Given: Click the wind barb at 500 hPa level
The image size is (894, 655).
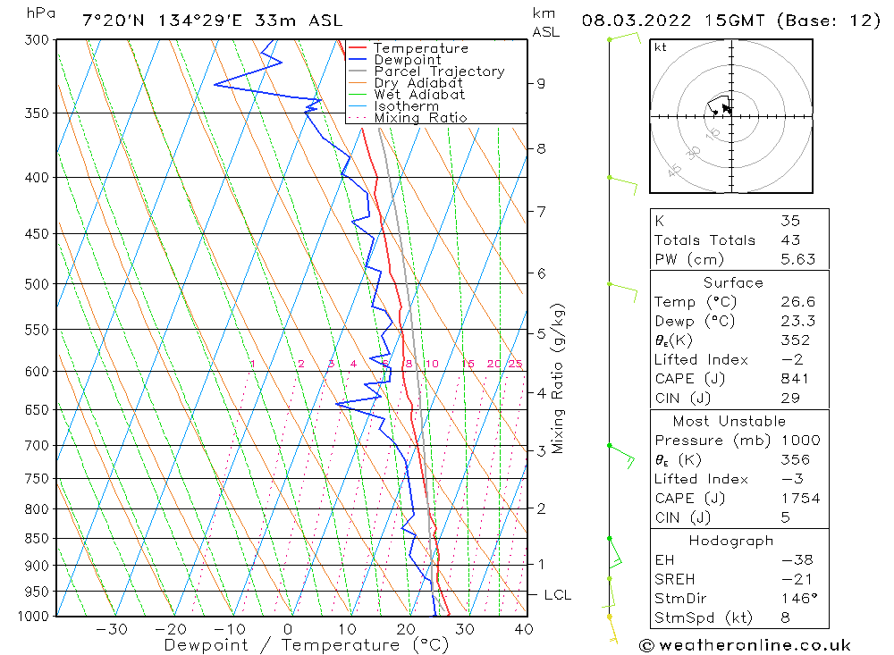Looking at the screenshot, I should coord(622,290).
